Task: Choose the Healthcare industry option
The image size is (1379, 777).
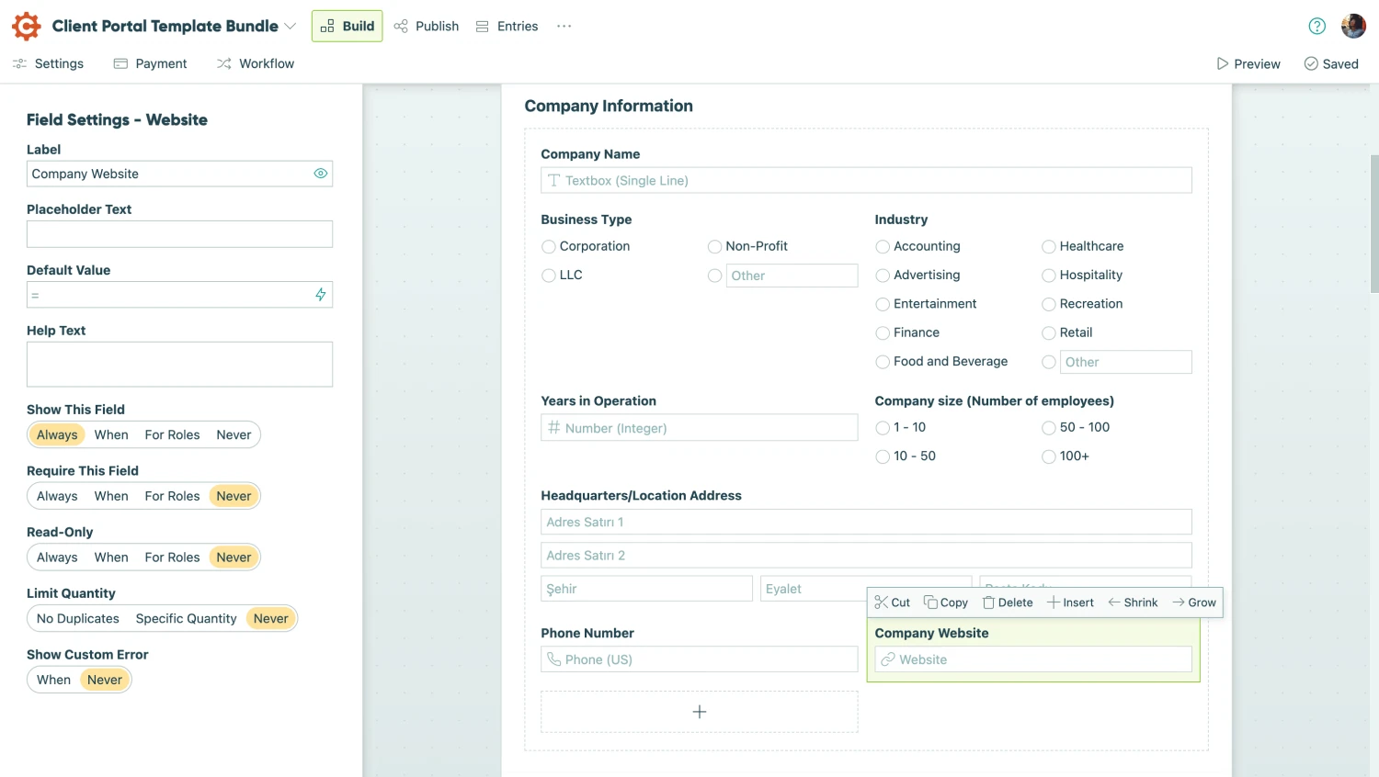Action: click(1049, 246)
